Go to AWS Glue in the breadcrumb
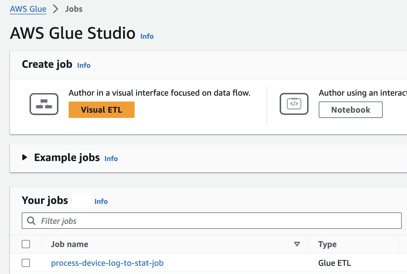Image resolution: width=407 pixels, height=274 pixels. pos(28,9)
